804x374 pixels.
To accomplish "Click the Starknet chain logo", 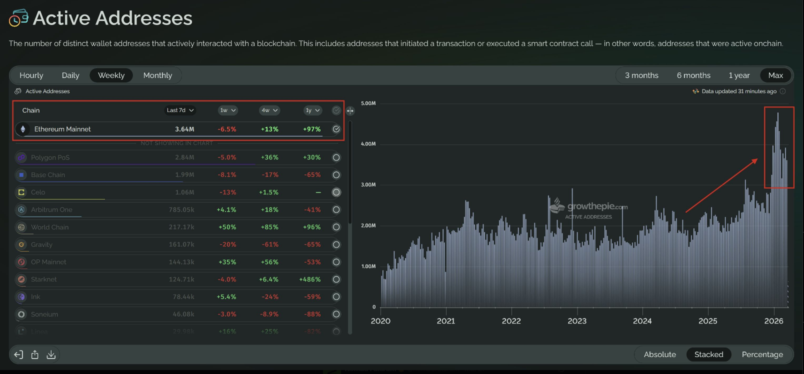I will [x=21, y=279].
